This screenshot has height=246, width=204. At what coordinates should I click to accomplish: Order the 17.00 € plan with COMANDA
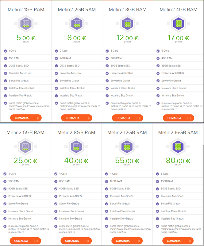pyautogui.click(x=179, y=118)
